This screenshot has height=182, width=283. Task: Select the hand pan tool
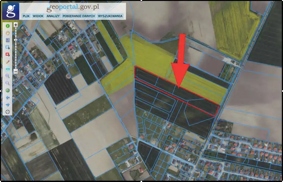(8, 33)
